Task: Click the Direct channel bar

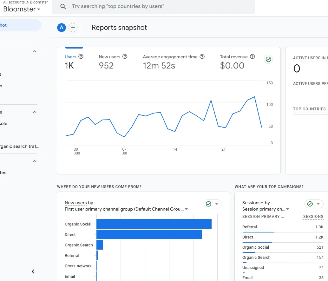Action: [x=149, y=234]
